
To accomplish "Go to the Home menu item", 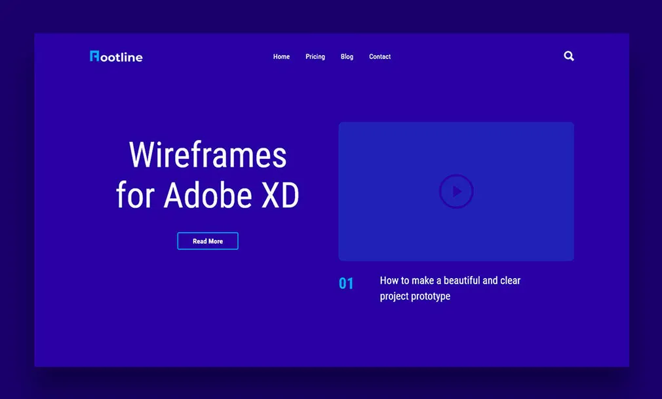I will (x=281, y=56).
